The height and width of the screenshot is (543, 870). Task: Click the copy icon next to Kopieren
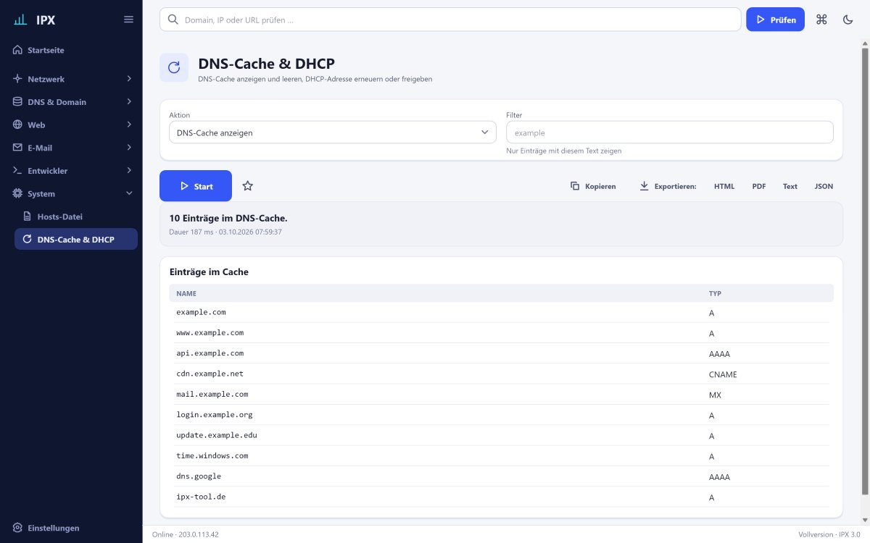click(575, 186)
